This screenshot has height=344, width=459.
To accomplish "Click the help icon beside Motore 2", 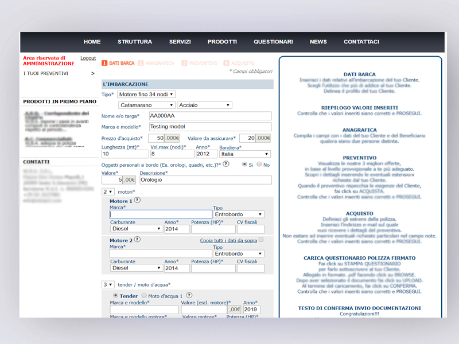I will pyautogui.click(x=137, y=240).
